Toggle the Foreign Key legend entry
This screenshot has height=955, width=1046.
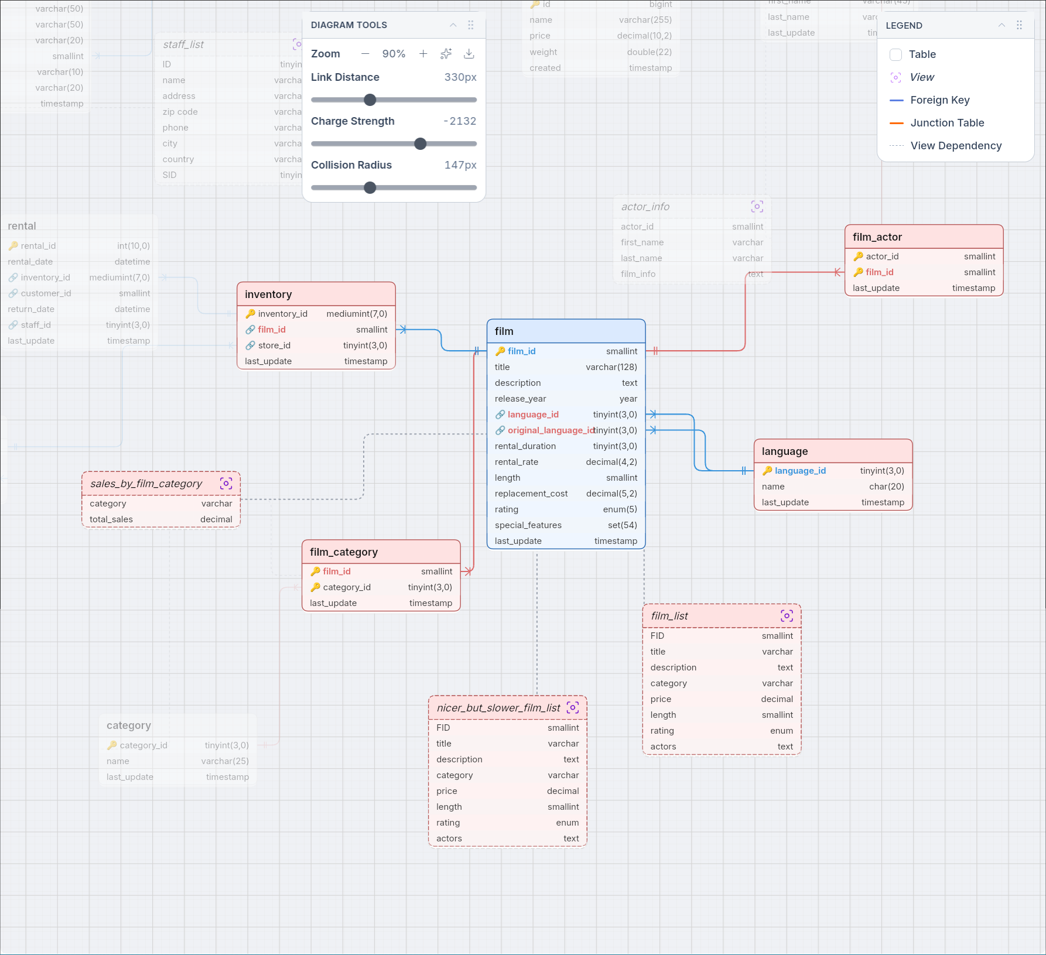pyautogui.click(x=939, y=100)
